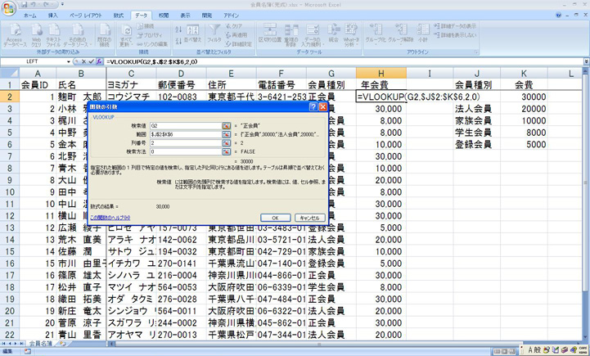Click the Undo icon in quick access toolbar
Viewport: 590px width, 356px height.
click(34, 5)
